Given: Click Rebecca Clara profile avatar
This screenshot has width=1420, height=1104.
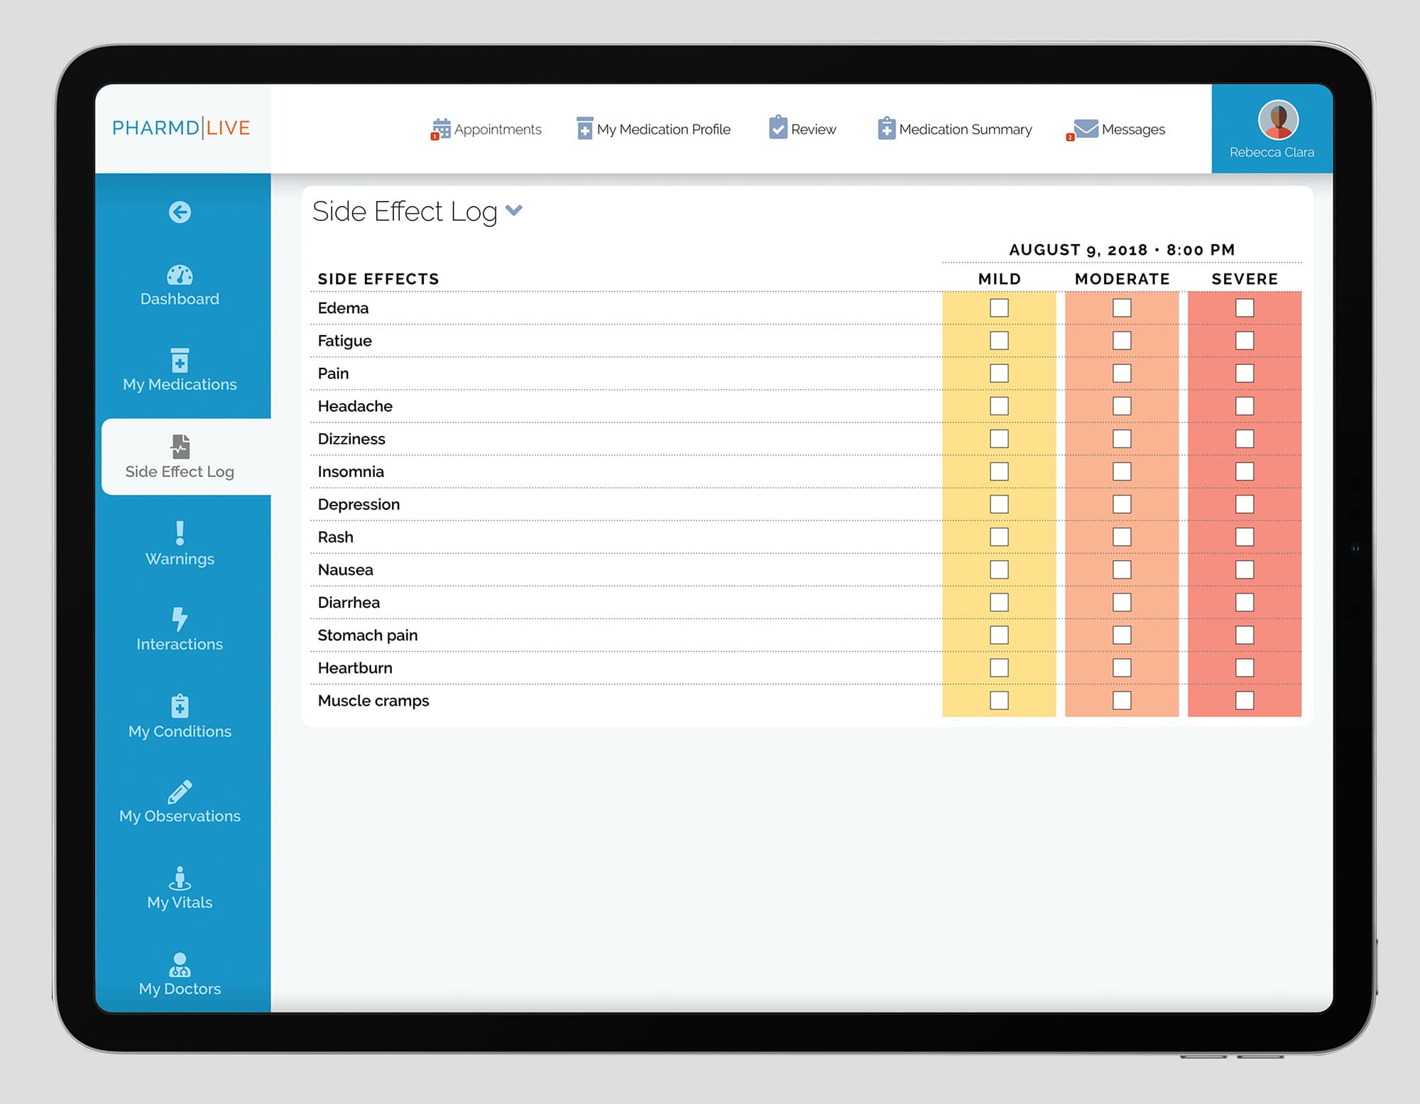Looking at the screenshot, I should click(x=1278, y=120).
